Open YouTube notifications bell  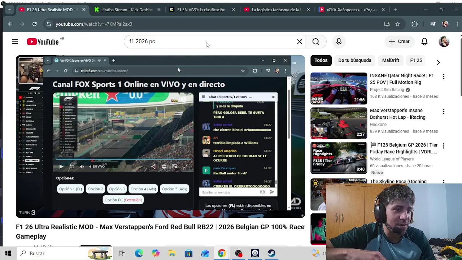[x=424, y=42]
